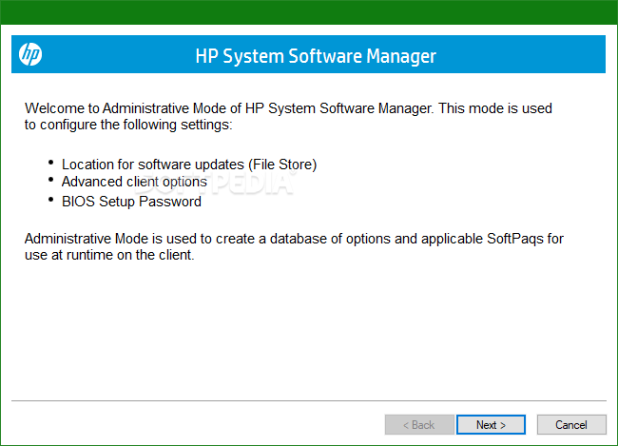Viewport: 618px width, 446px height.
Task: Click the HP System Software Manager heading
Action: pyautogui.click(x=316, y=56)
